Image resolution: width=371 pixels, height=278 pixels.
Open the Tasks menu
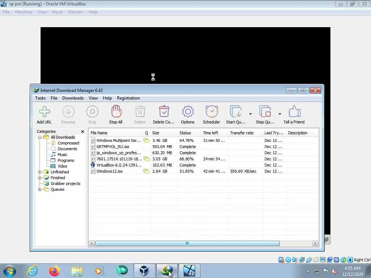(41, 98)
